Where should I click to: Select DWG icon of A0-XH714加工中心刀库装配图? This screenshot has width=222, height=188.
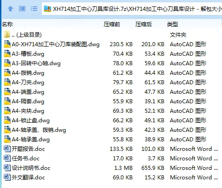pos(7,44)
